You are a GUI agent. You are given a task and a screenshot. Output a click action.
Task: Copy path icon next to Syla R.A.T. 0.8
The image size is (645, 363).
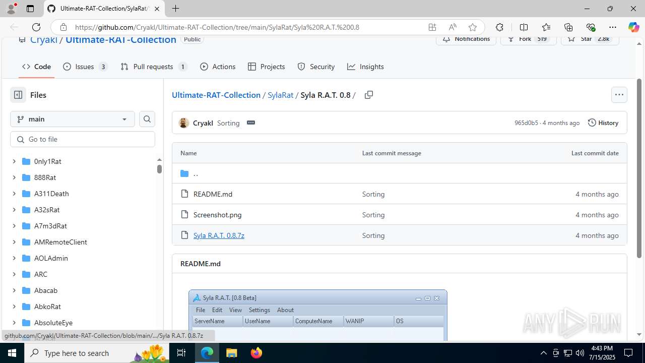[369, 95]
